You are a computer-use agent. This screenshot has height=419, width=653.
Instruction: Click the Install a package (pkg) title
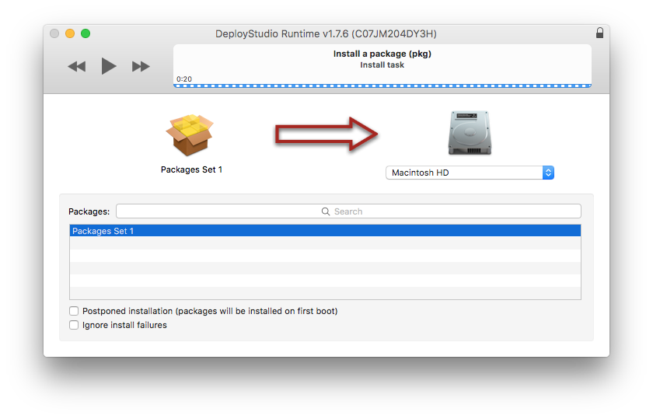382,54
